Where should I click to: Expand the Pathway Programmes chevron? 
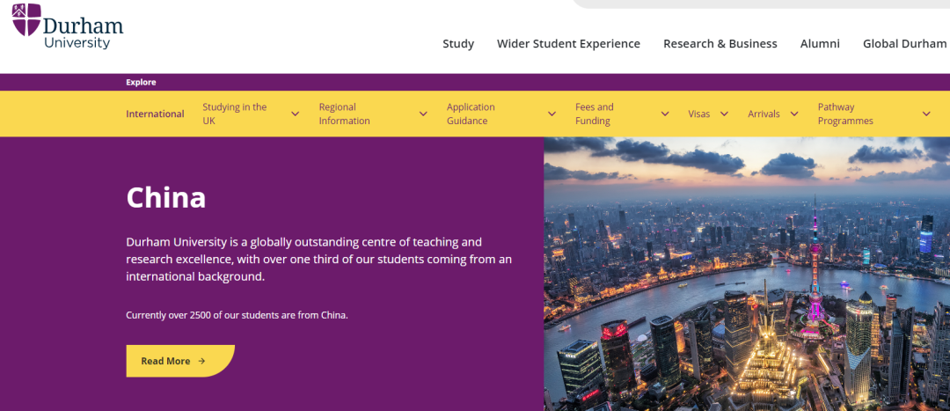click(925, 114)
